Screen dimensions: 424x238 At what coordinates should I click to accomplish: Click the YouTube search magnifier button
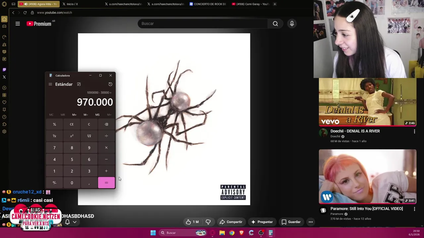pos(275,23)
